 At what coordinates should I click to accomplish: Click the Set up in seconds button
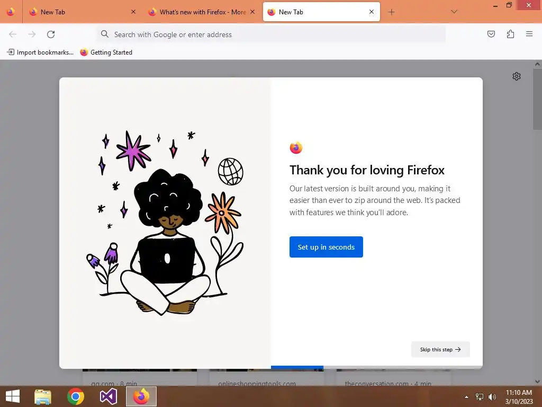pyautogui.click(x=326, y=247)
